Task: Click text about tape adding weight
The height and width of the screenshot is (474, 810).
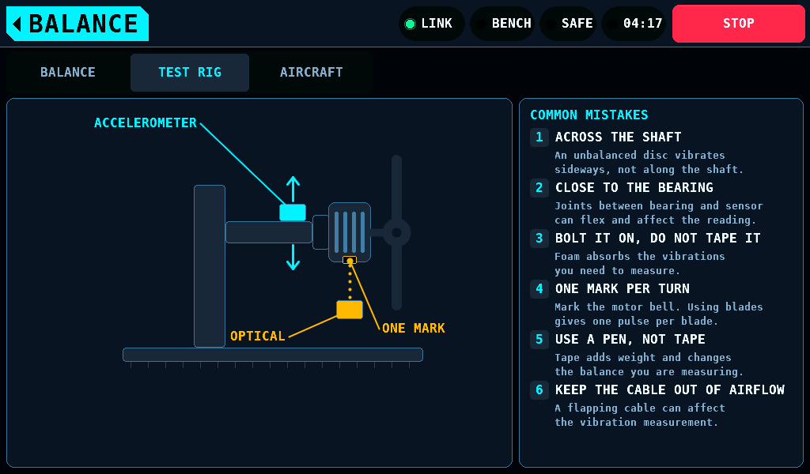Action: [x=649, y=365]
